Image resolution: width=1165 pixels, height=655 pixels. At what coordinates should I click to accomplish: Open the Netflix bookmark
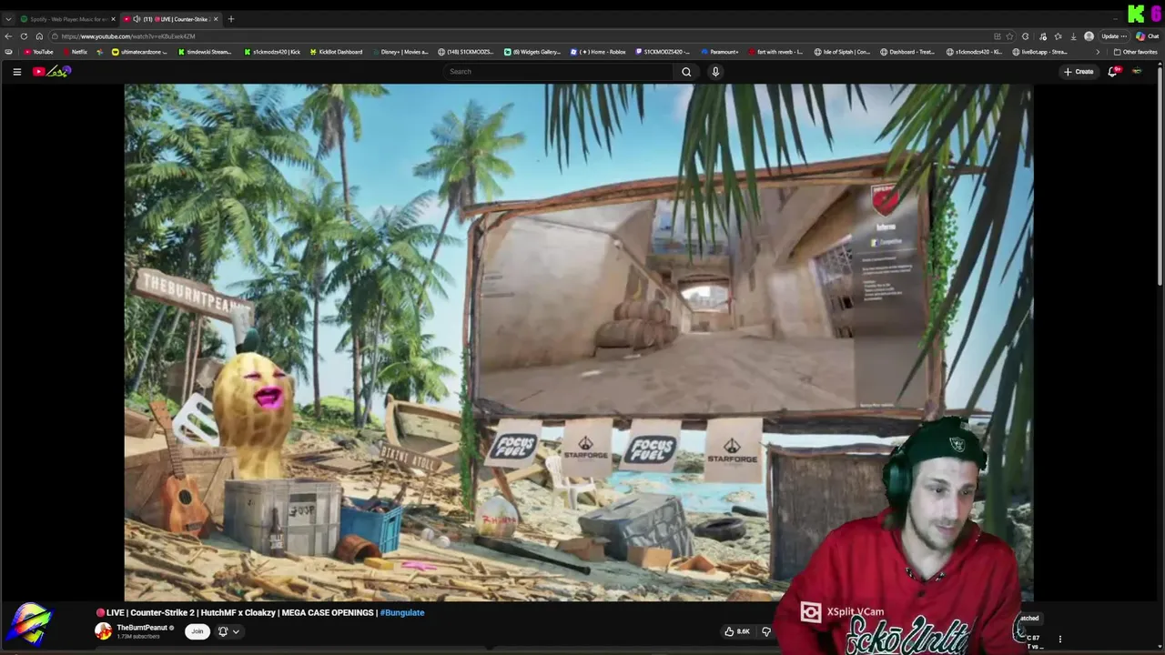click(75, 52)
